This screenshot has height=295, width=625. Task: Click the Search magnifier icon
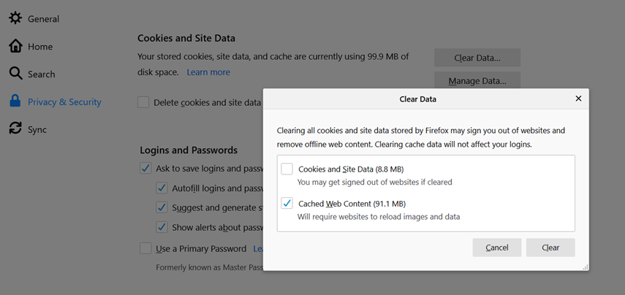coord(15,74)
